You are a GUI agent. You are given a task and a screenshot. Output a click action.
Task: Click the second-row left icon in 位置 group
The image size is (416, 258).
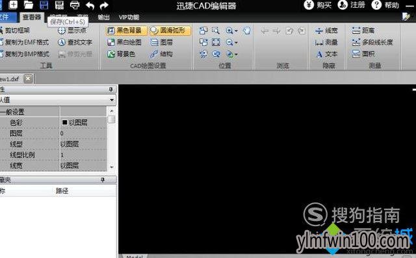point(203,42)
